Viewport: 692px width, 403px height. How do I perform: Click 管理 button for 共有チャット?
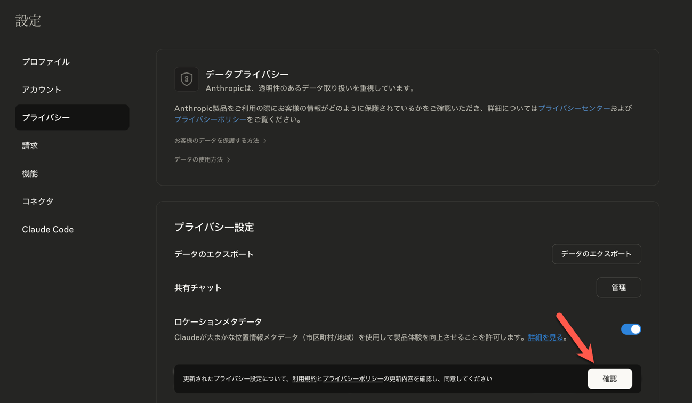point(618,287)
